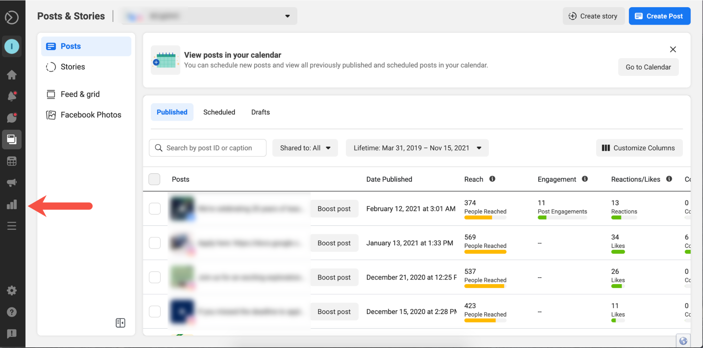703x348 pixels.
Task: Open the inbox chat bubble icon
Action: pyautogui.click(x=12, y=118)
